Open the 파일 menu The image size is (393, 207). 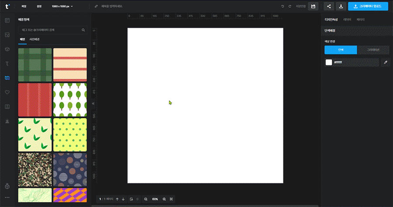coord(24,7)
